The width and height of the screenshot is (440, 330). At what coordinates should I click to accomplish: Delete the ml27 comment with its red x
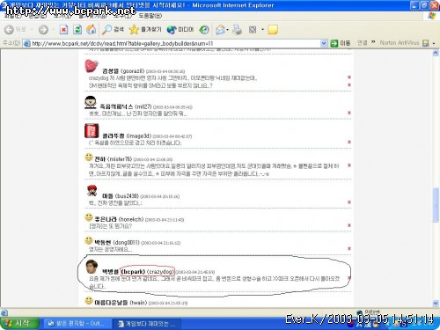click(349, 113)
